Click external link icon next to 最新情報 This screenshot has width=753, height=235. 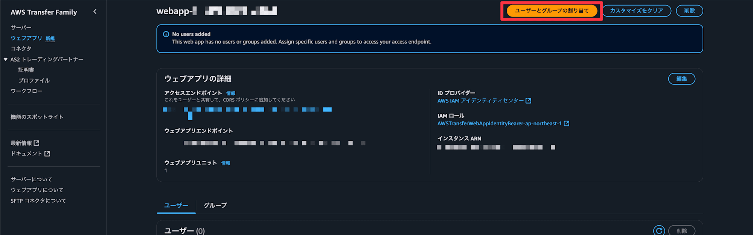coord(37,143)
